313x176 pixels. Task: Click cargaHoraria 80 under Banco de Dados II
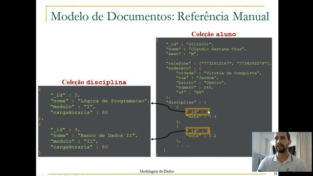(x=79, y=147)
